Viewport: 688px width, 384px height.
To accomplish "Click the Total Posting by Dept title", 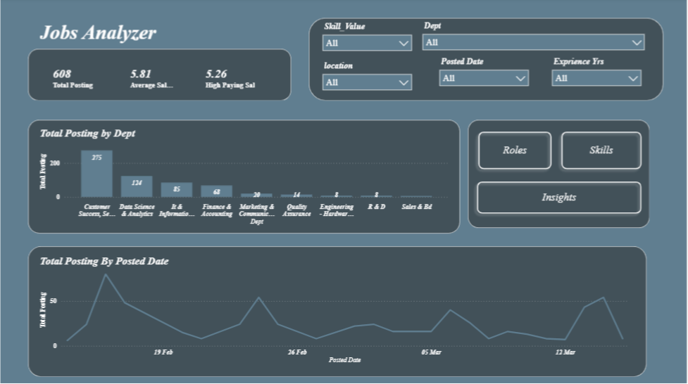I will pos(87,133).
